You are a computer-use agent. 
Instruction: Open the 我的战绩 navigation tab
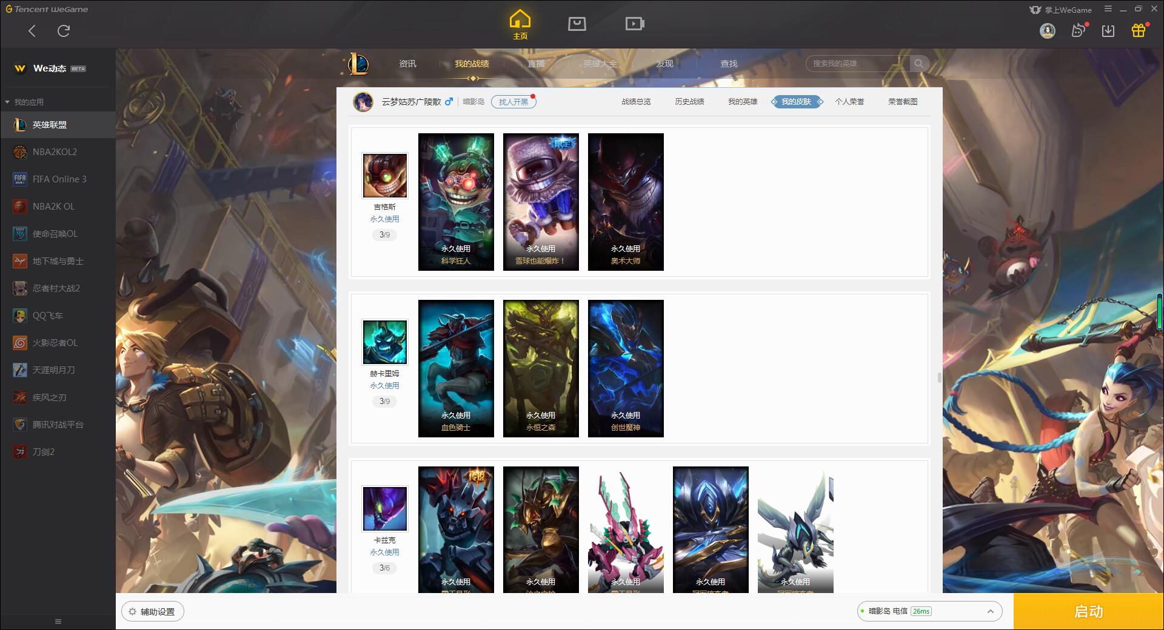[x=472, y=64]
